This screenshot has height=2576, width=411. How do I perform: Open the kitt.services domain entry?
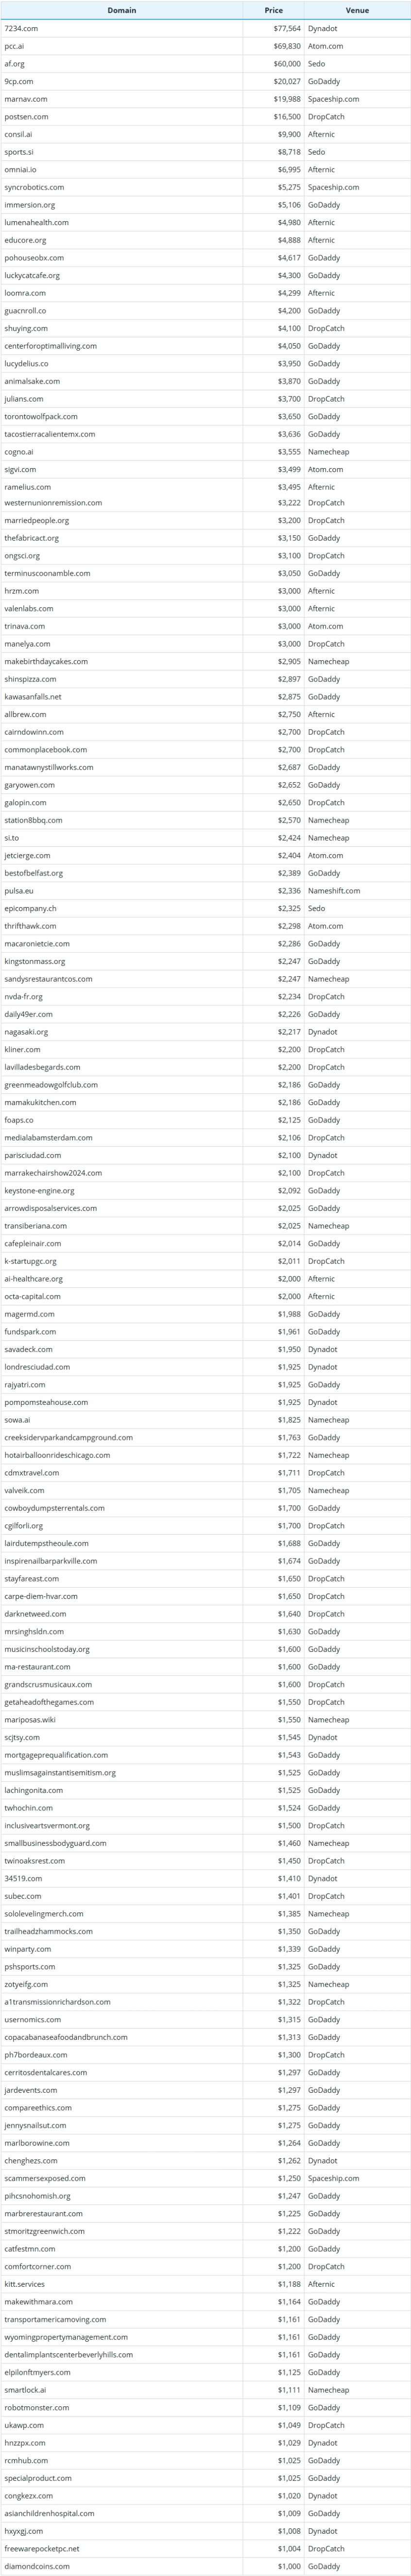[24, 2284]
